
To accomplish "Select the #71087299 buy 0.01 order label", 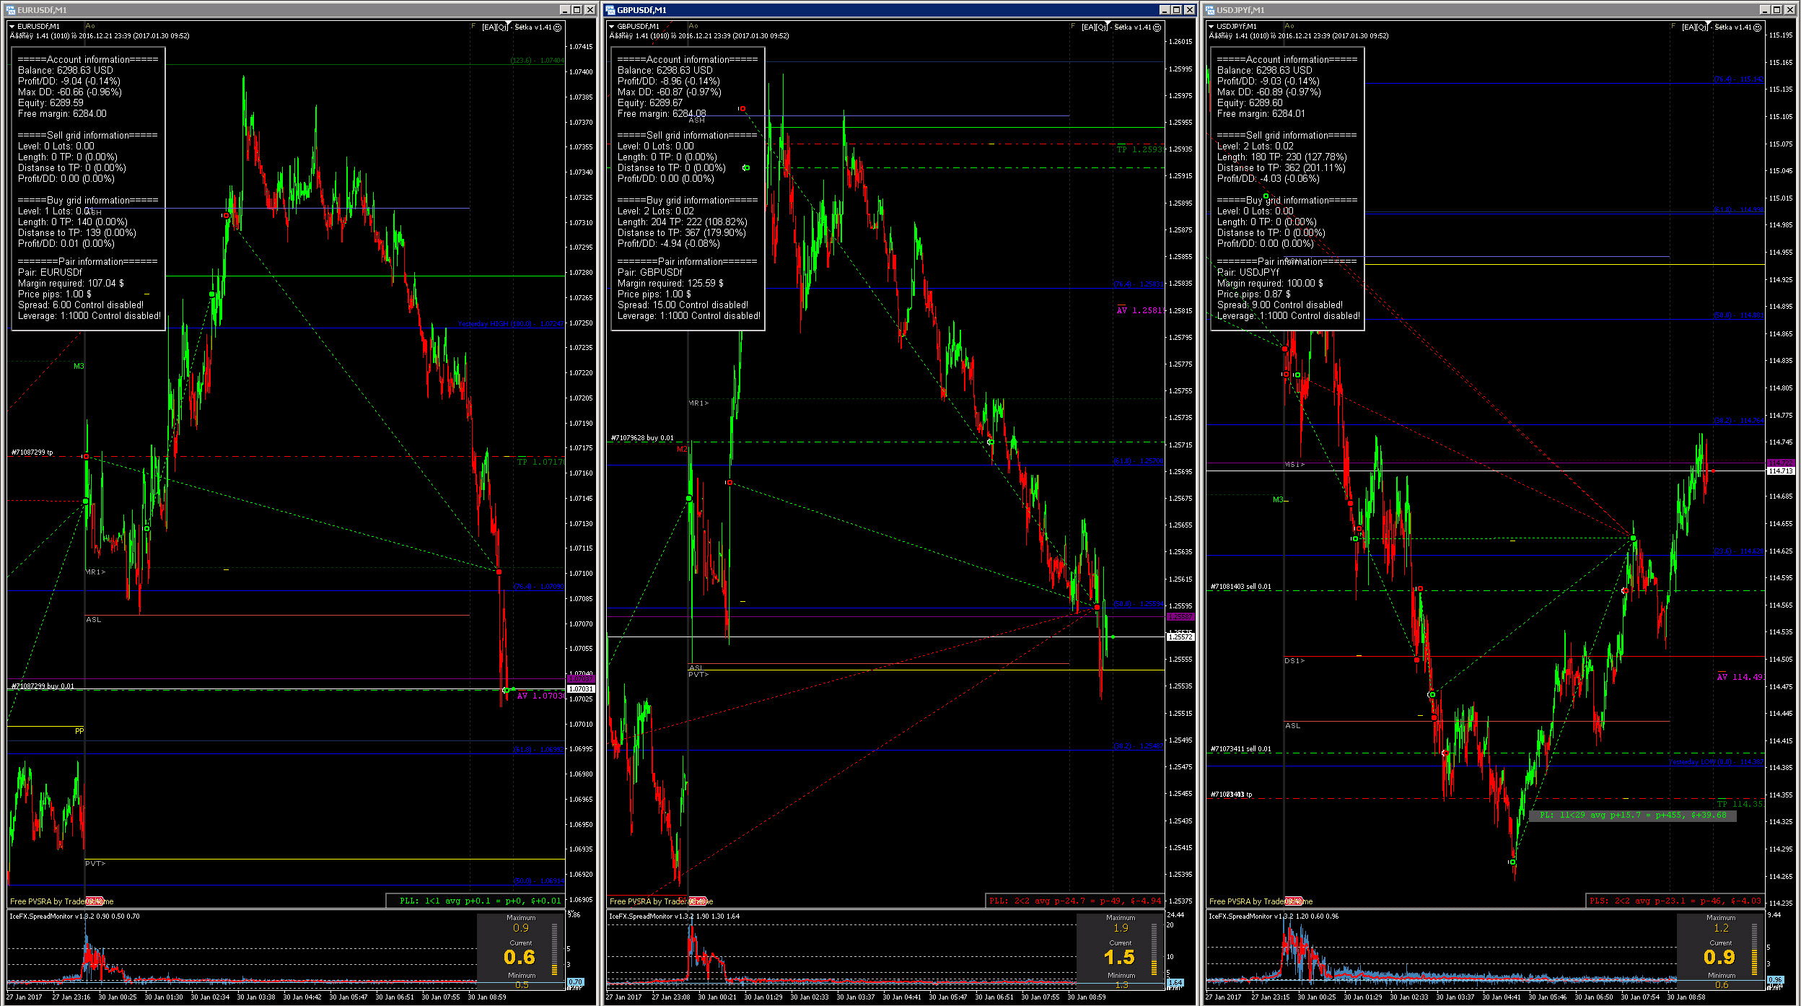I will tap(43, 686).
